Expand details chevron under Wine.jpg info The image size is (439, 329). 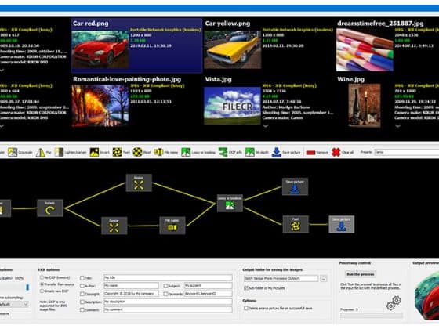[x=397, y=126]
